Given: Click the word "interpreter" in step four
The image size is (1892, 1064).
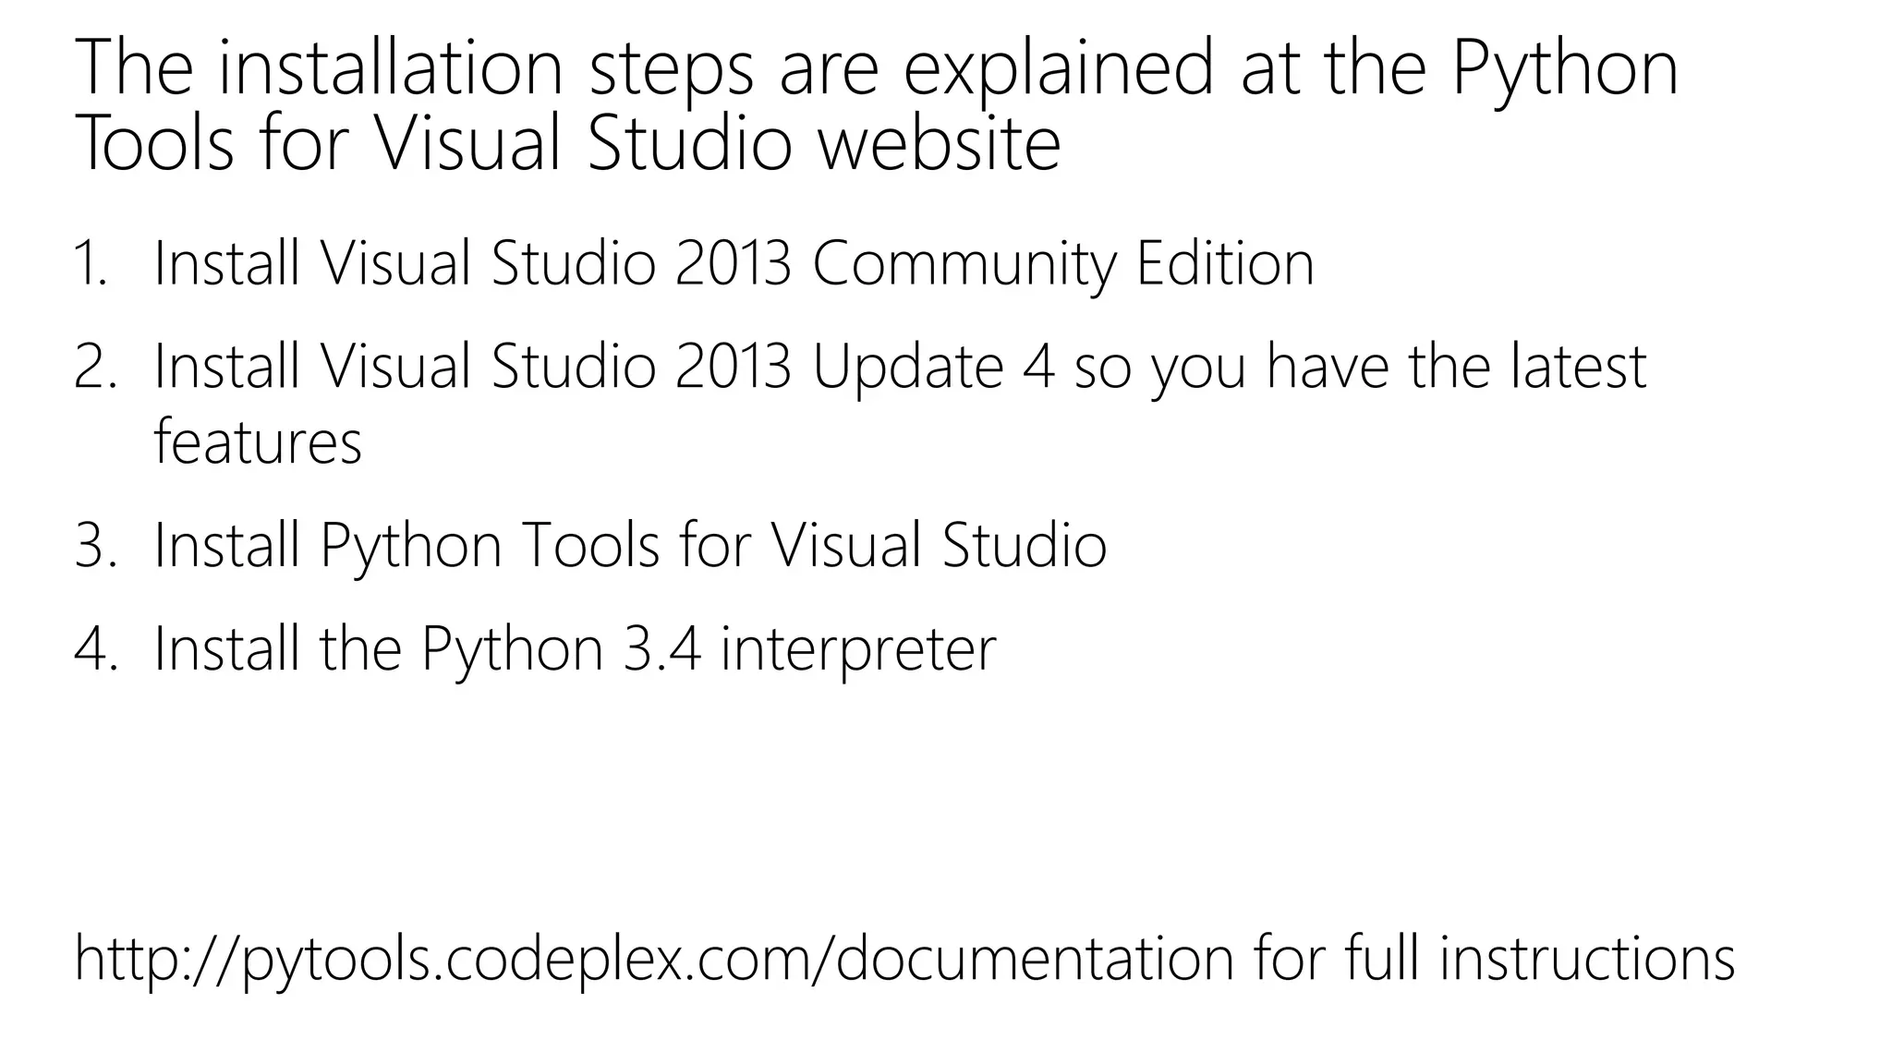Looking at the screenshot, I should click(858, 650).
